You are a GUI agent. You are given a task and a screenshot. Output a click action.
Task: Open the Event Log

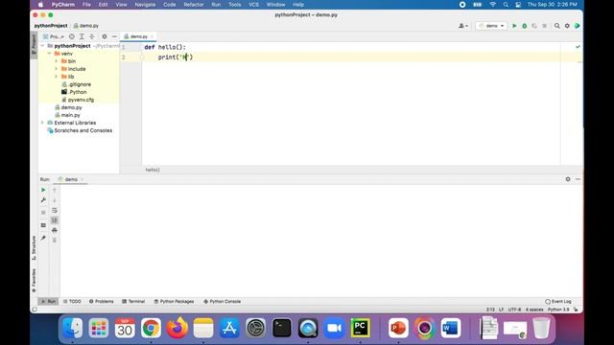pos(558,302)
